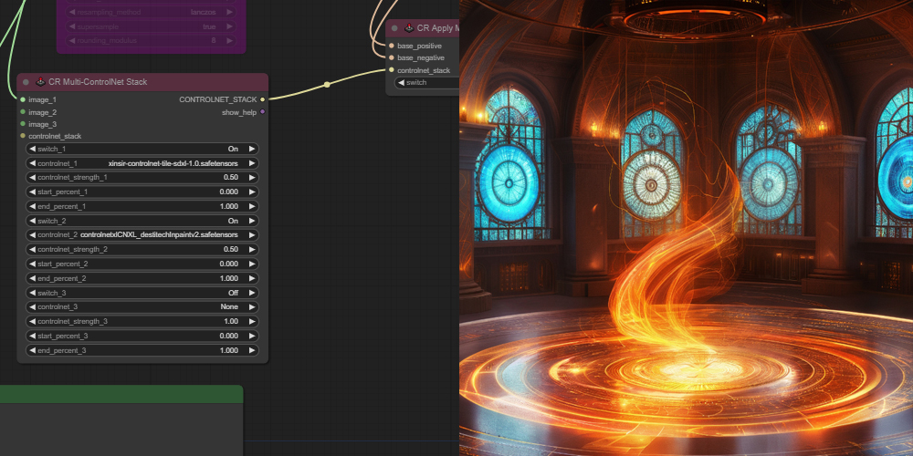The width and height of the screenshot is (913, 456).
Task: Click the image_3 input socket
Action: tap(23, 124)
